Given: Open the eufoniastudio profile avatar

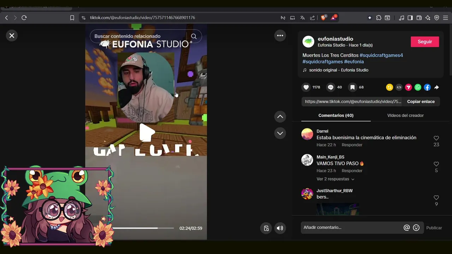Looking at the screenshot, I should click(x=308, y=42).
